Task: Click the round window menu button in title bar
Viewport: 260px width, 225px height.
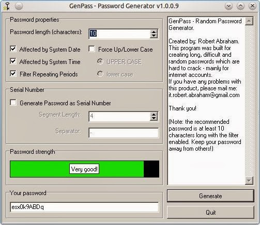Action: tap(19, 6)
